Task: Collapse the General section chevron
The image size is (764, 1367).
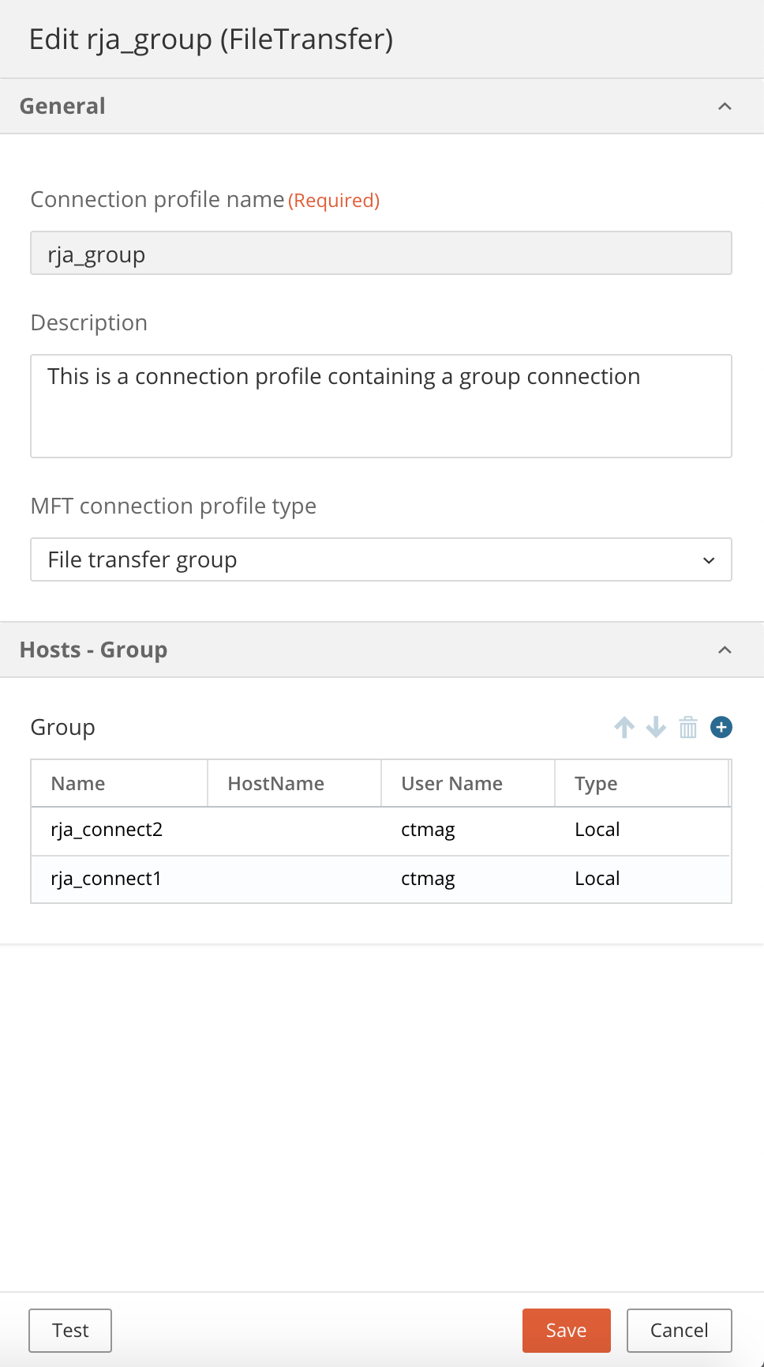Action: (725, 106)
